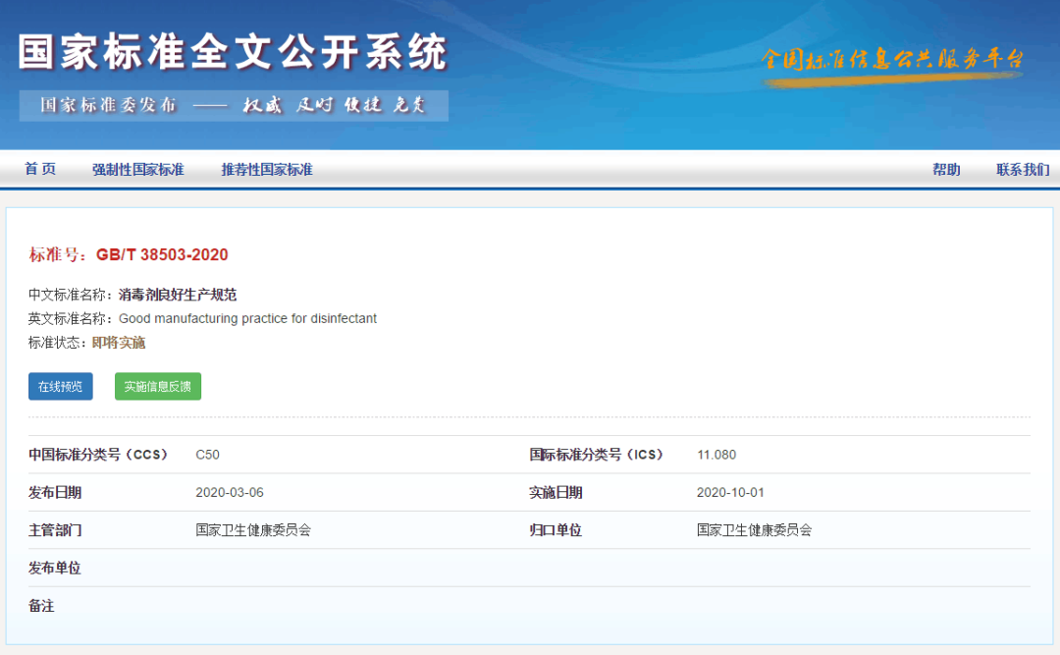Image resolution: width=1060 pixels, height=655 pixels.
Task: Click the 备注 label
Action: click(41, 606)
